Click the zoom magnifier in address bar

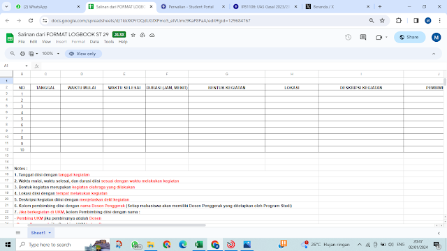pos(372,20)
